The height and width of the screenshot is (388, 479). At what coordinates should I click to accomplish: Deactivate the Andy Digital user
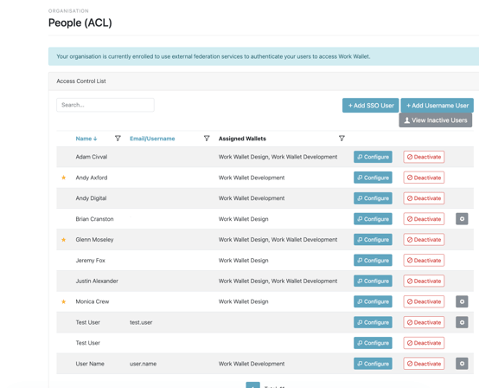424,198
